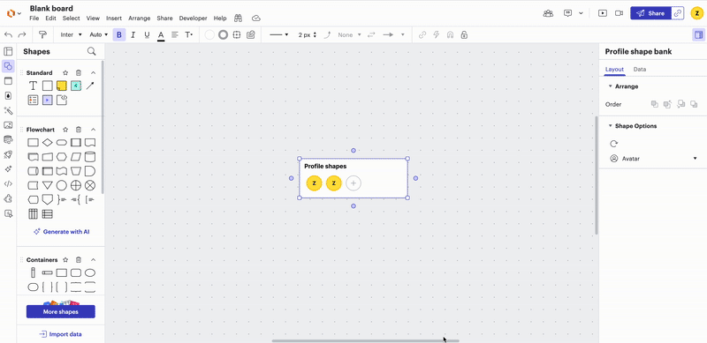Delete the Standard shape library
The width and height of the screenshot is (707, 343).
coord(79,72)
